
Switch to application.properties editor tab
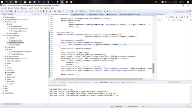[x=96, y=14]
